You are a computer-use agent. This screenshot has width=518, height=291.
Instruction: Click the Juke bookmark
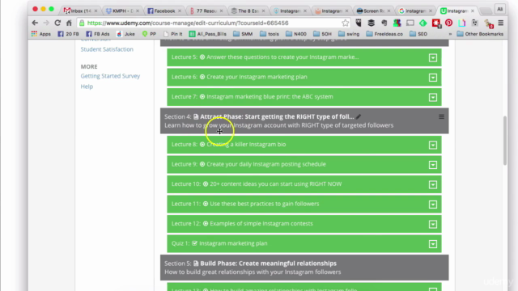[126, 34]
